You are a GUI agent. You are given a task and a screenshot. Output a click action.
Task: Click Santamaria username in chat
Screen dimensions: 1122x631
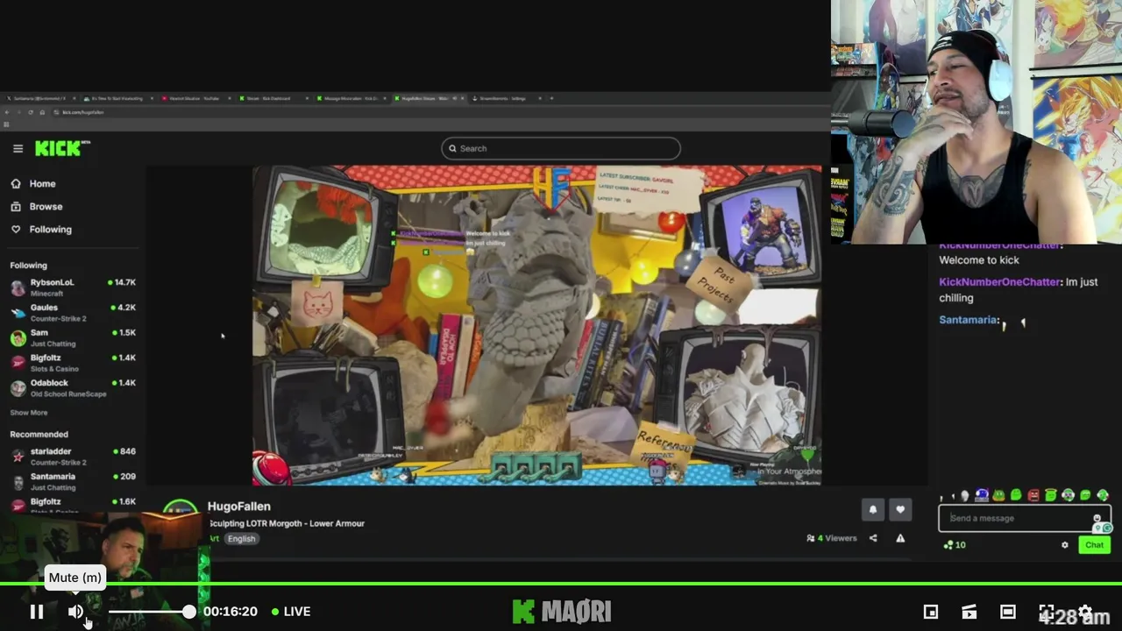click(968, 320)
